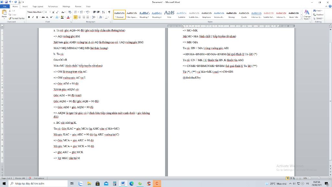The width and height of the screenshot is (332, 187).
Task: Switch to the Mailings tab
Action: click(x=66, y=6)
